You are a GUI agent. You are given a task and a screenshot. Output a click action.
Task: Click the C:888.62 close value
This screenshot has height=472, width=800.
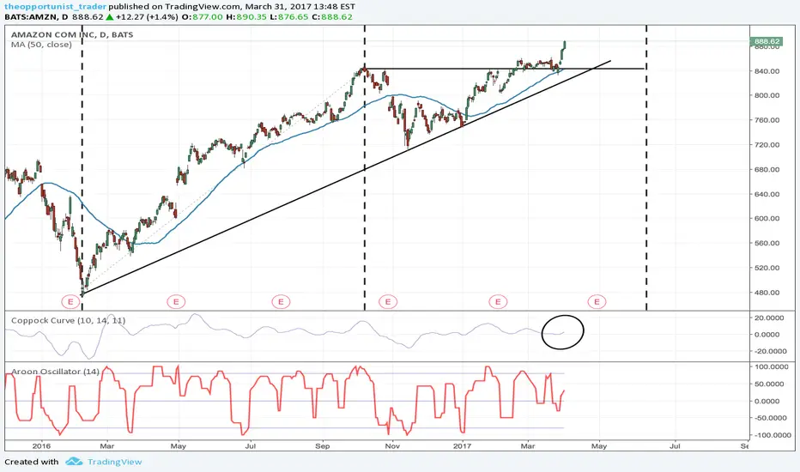pos(332,17)
